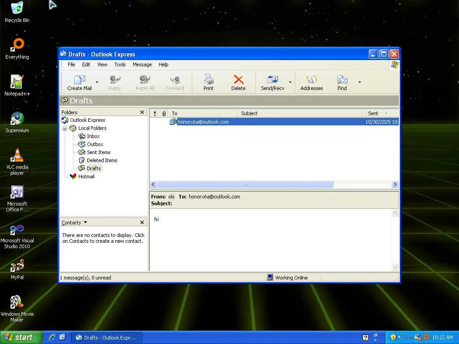Click the Create Mail toolbar icon

pos(79,83)
